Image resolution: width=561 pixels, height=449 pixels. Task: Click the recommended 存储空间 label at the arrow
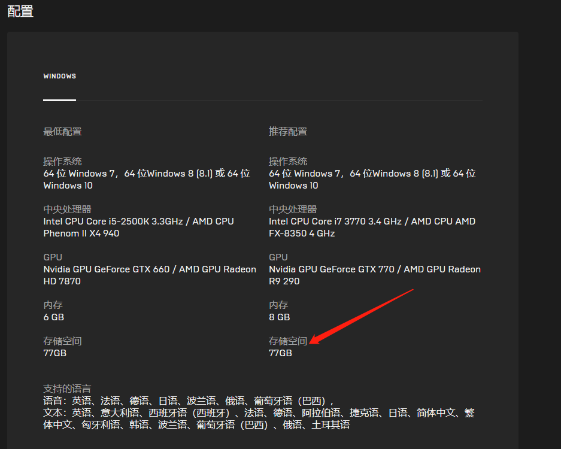[x=288, y=341]
